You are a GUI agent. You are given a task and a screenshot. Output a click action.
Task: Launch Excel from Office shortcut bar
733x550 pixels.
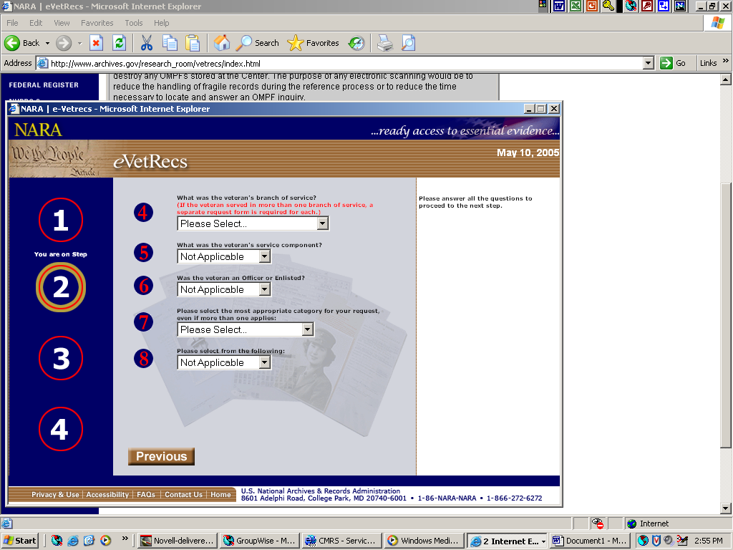tap(576, 6)
